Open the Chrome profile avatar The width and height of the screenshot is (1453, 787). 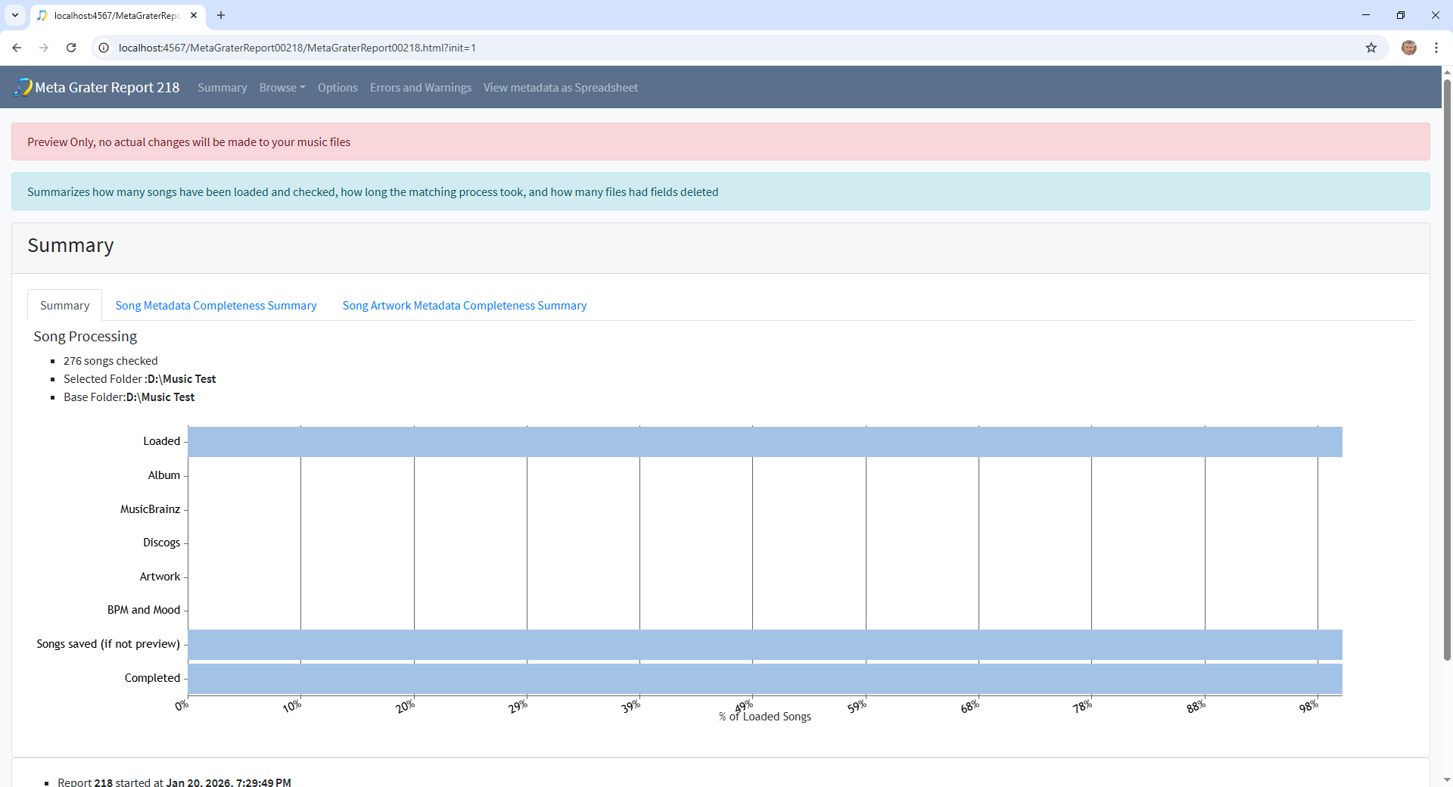[1408, 48]
